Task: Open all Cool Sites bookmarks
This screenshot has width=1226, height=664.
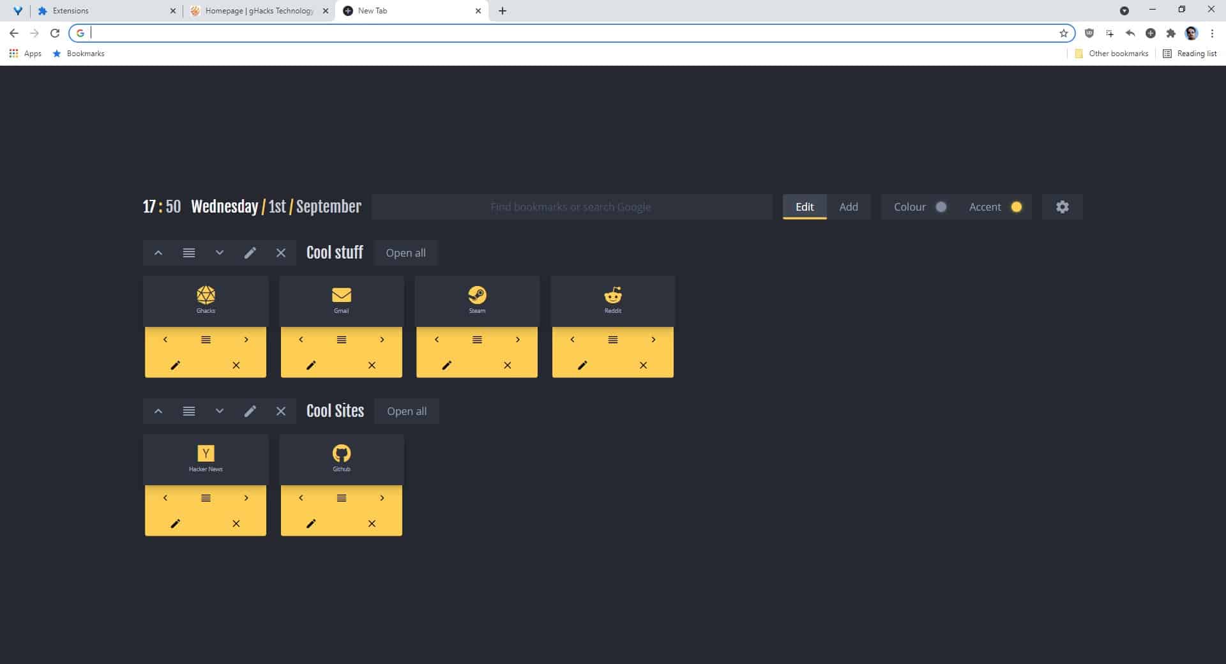Action: (407, 411)
